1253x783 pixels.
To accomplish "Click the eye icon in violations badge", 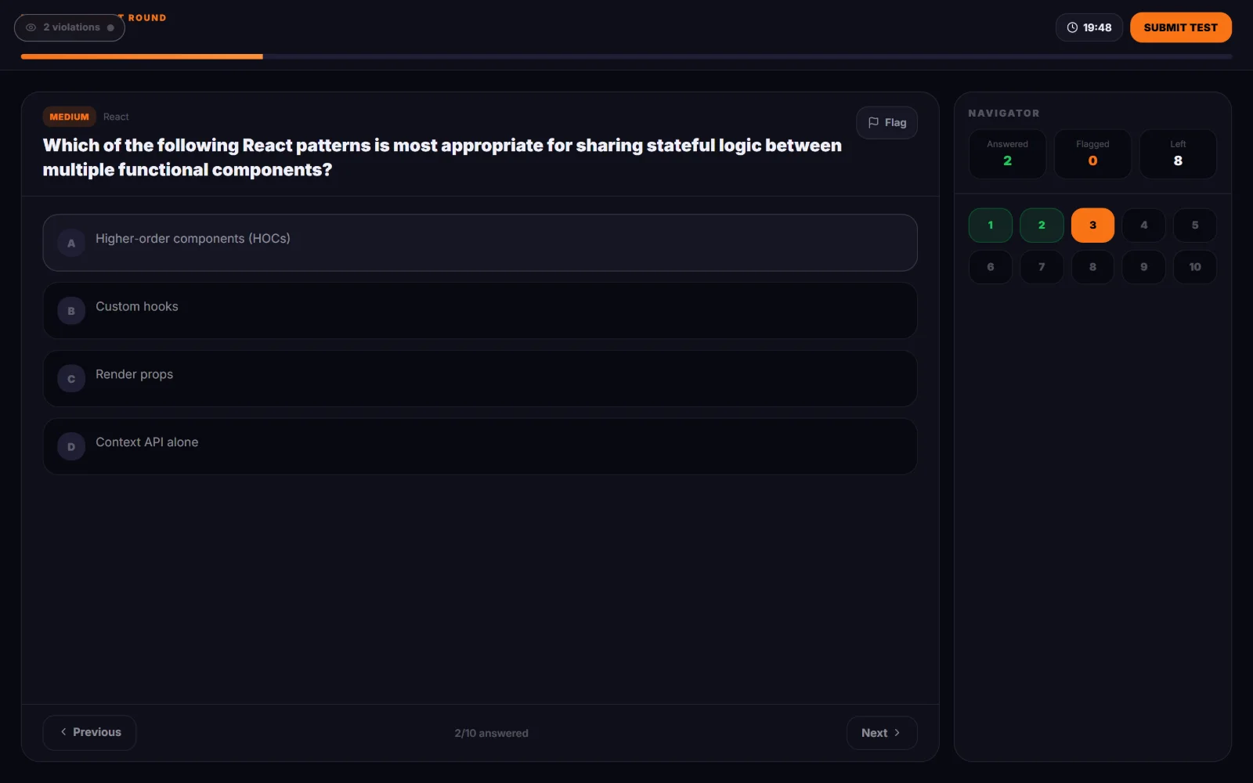I will click(x=31, y=27).
